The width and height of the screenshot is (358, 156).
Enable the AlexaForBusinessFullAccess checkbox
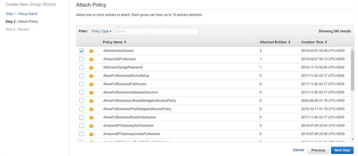(x=82, y=84)
